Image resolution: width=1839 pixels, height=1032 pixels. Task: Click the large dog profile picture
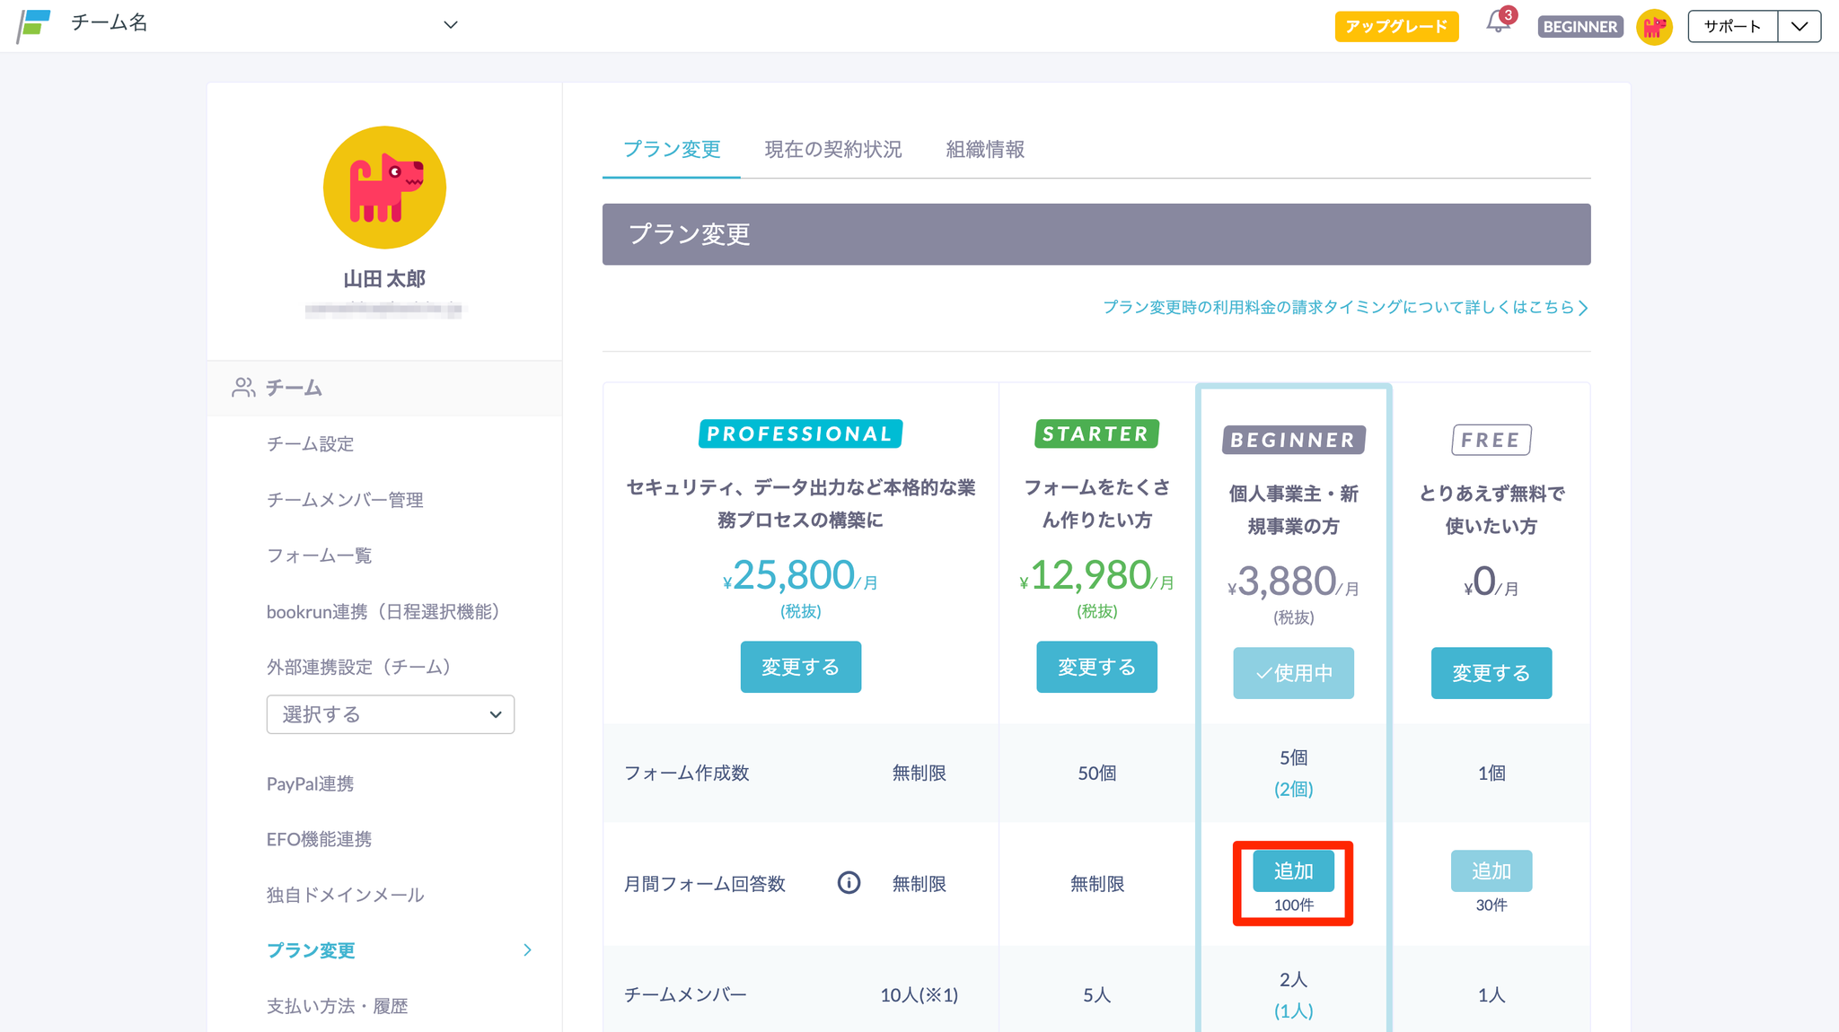[x=384, y=188]
